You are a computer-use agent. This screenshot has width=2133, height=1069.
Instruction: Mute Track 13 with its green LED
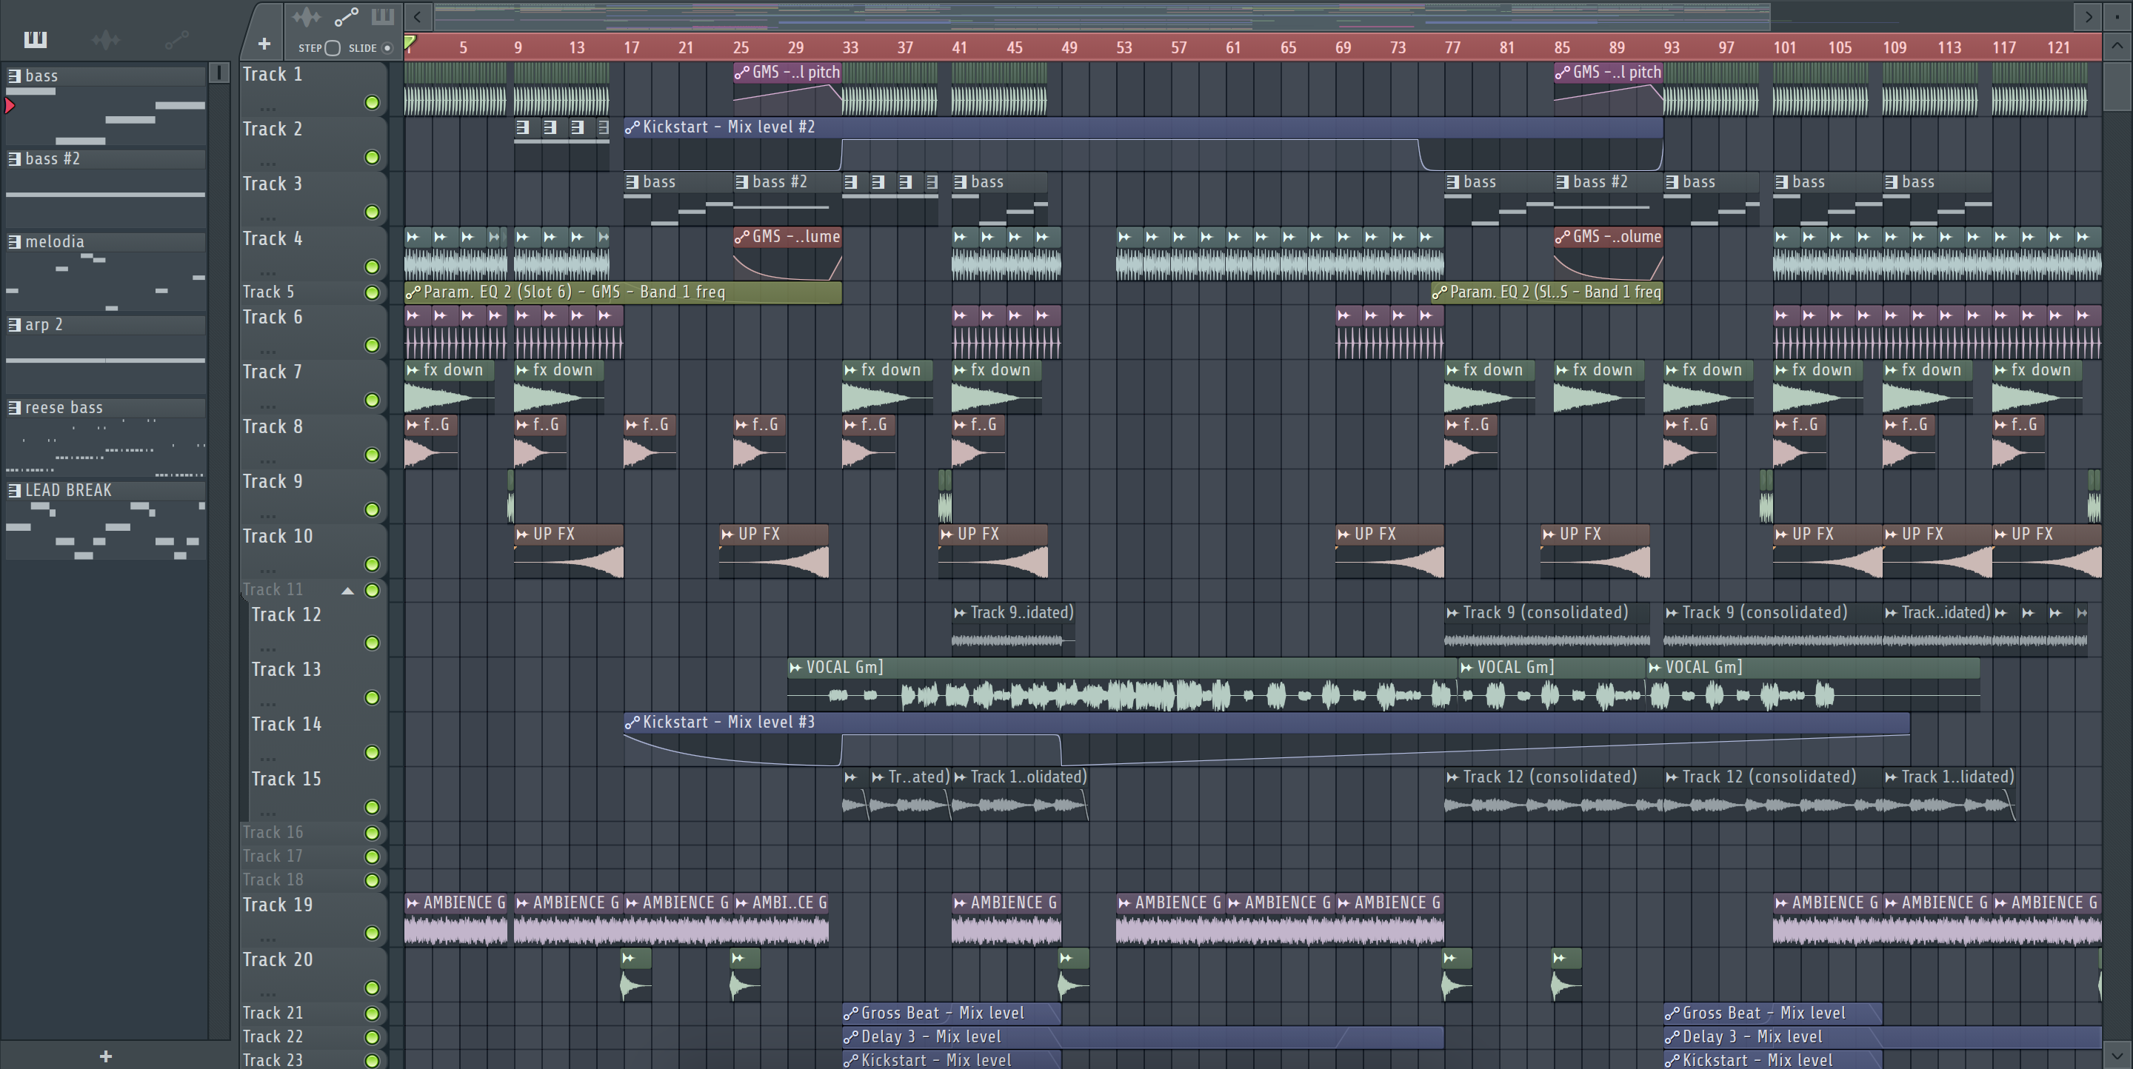(373, 697)
